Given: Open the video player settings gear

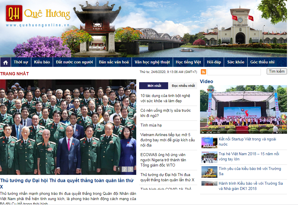Looking at the screenshot, I should tap(277, 133).
